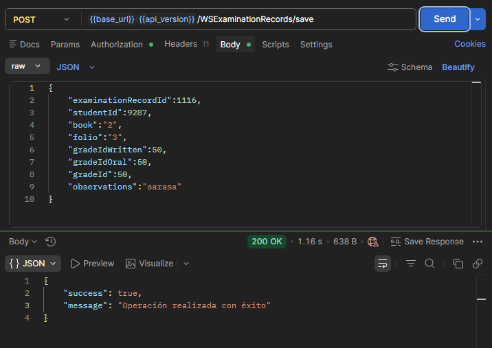Open the Cookies link

click(x=470, y=44)
